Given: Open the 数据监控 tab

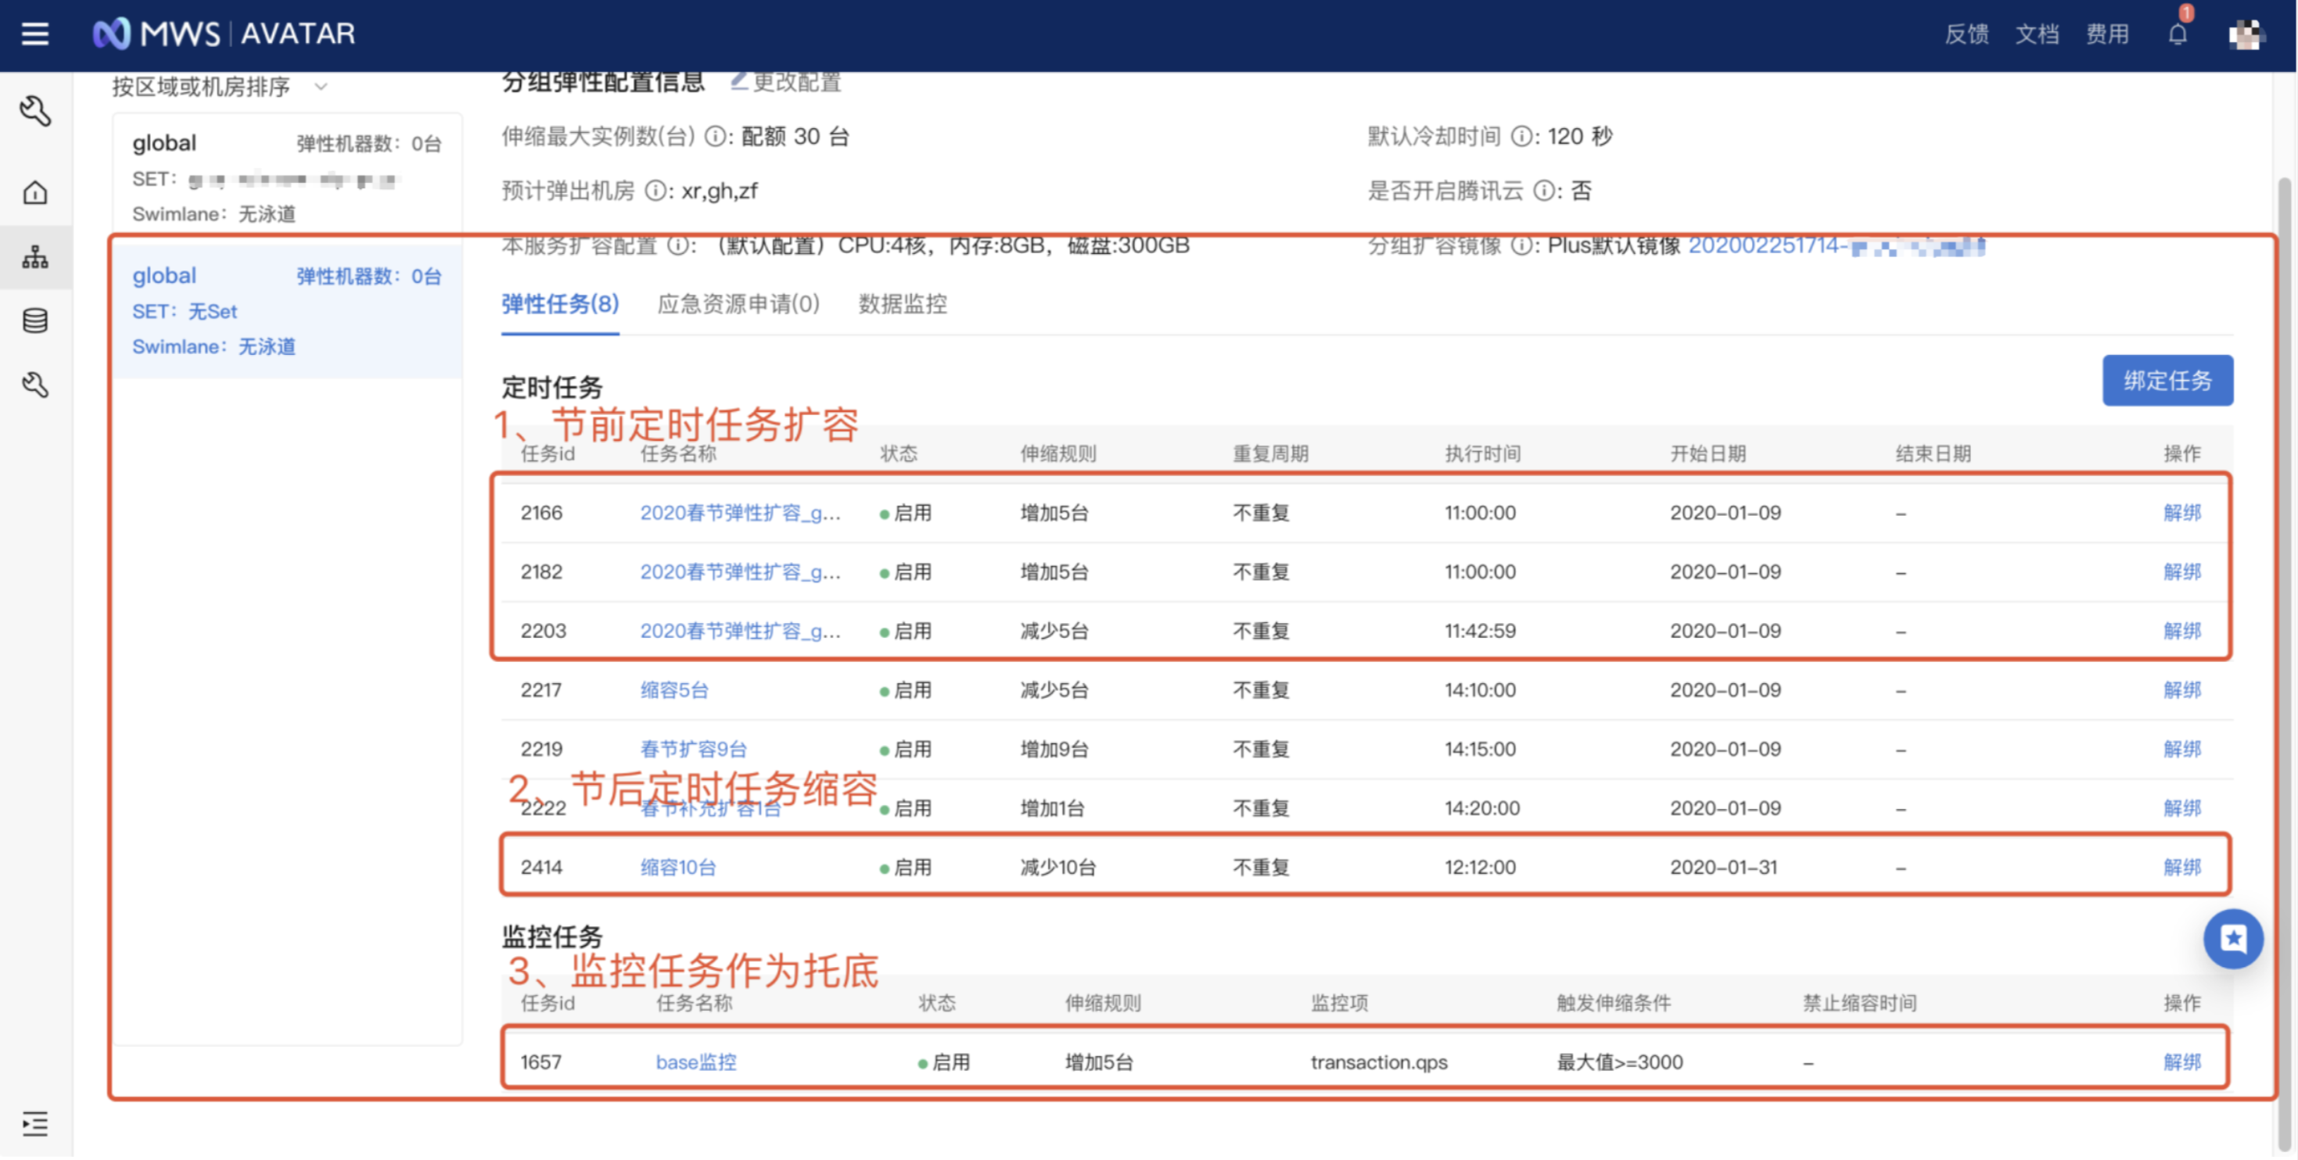Looking at the screenshot, I should pyautogui.click(x=902, y=304).
